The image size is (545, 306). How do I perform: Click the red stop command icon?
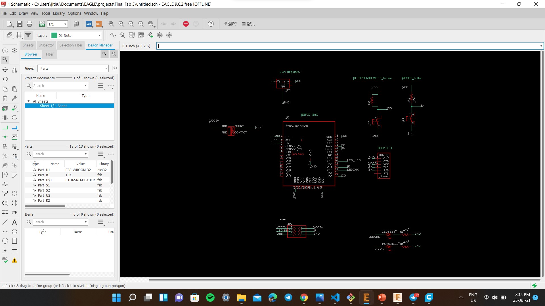click(x=186, y=24)
